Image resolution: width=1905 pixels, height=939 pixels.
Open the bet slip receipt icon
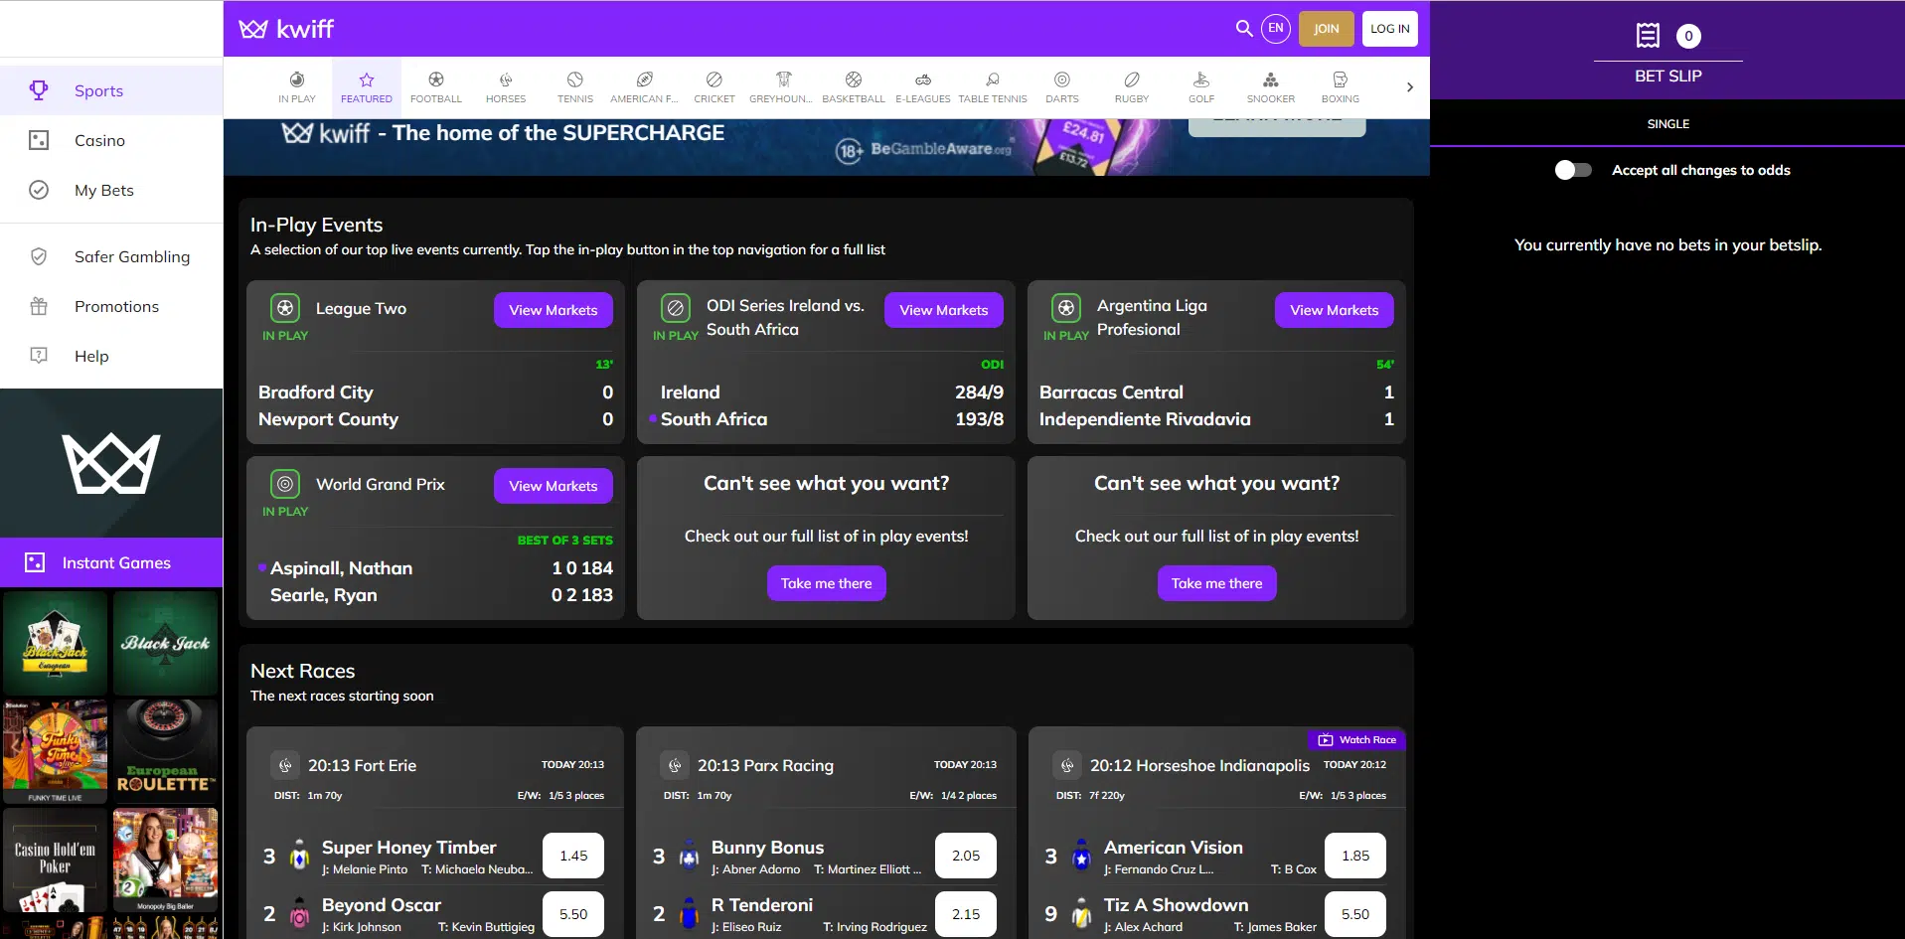[x=1648, y=36]
